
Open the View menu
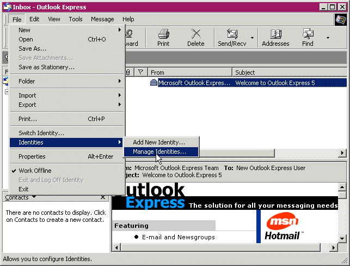tap(54, 19)
